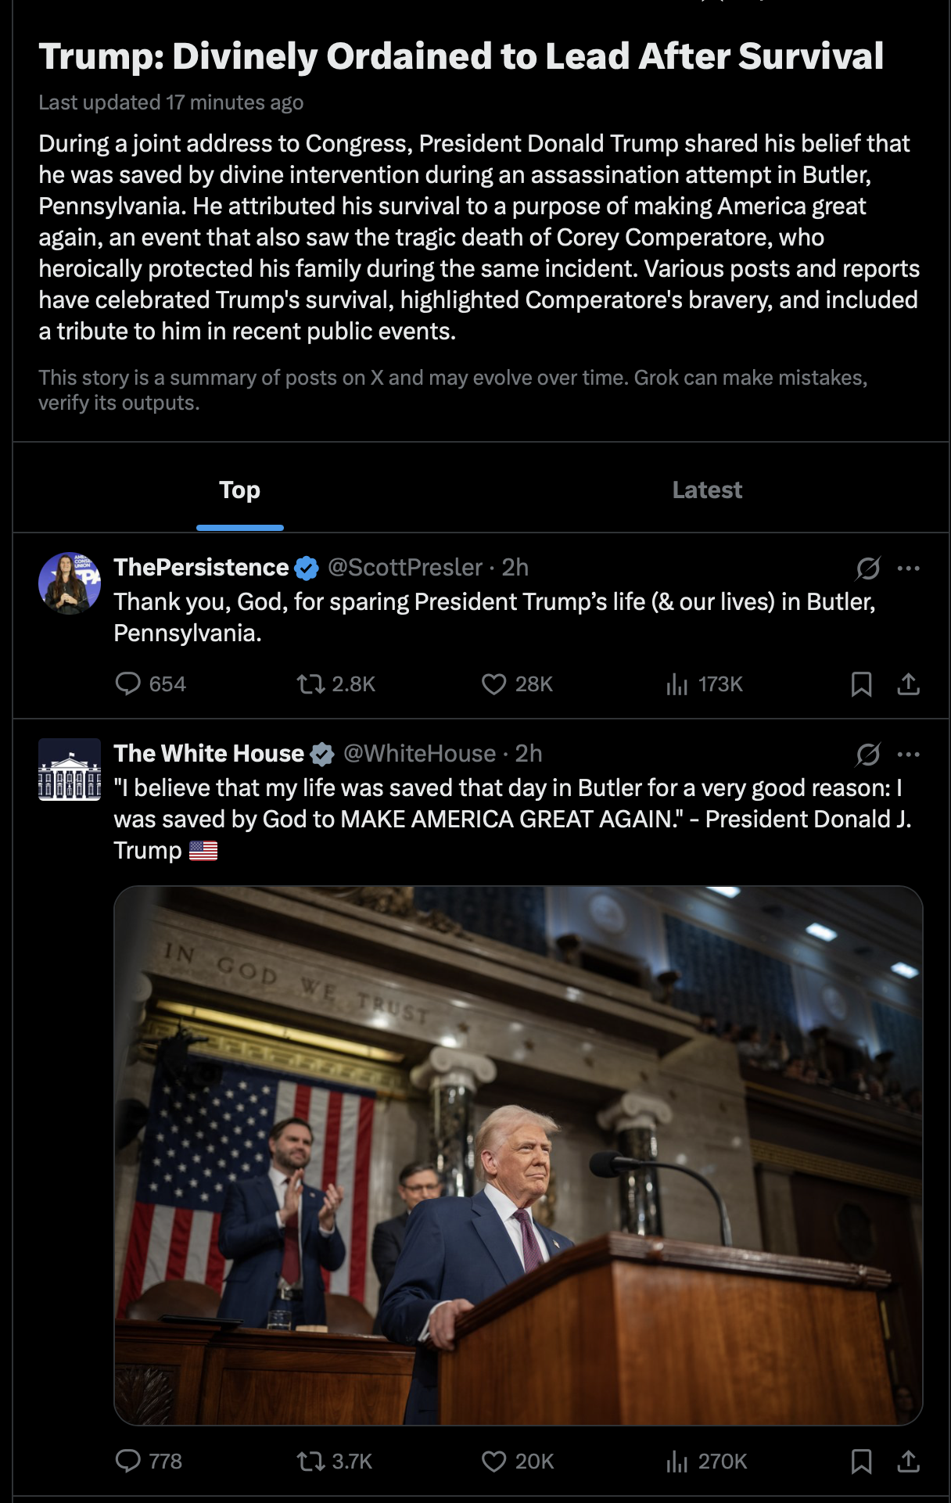Image resolution: width=951 pixels, height=1503 pixels.
Task: Open Grok explain icon on White House post
Action: (x=868, y=754)
